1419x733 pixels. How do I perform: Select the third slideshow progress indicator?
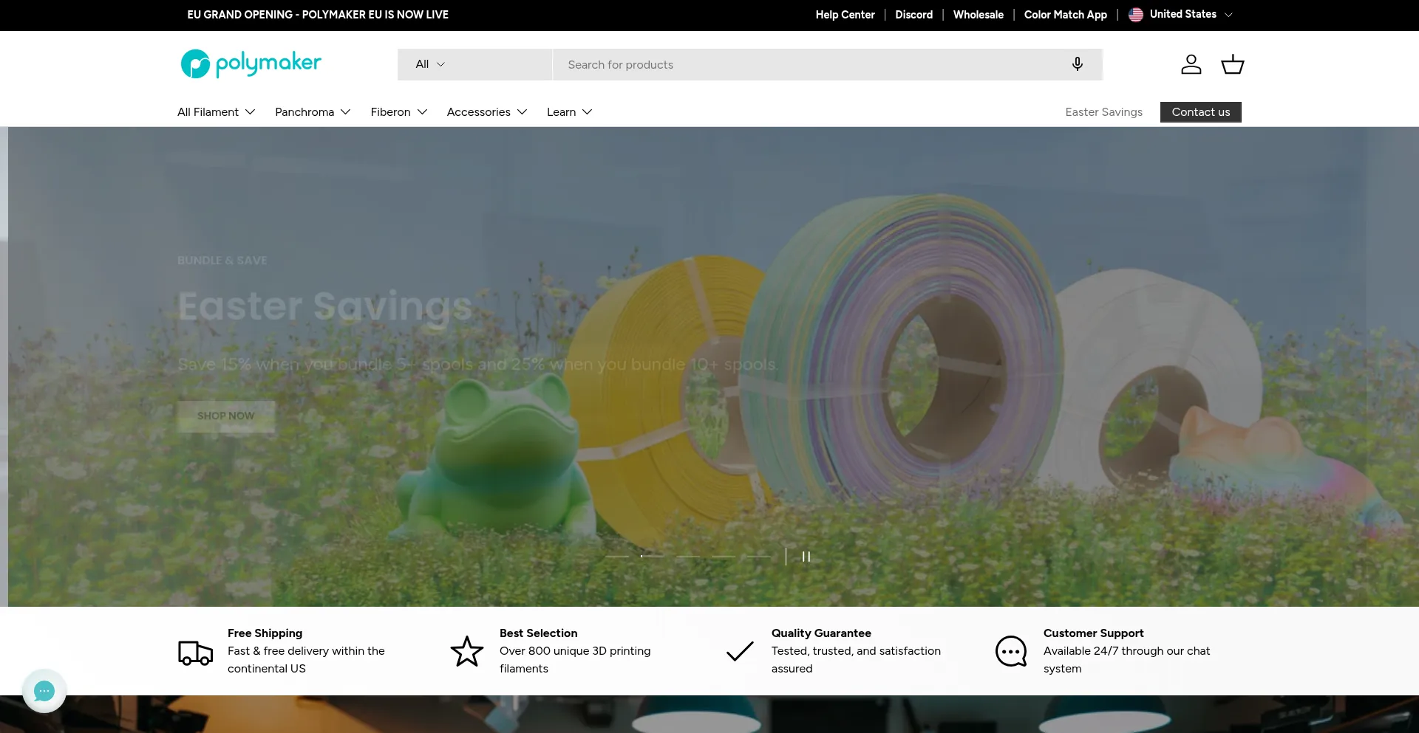point(688,557)
